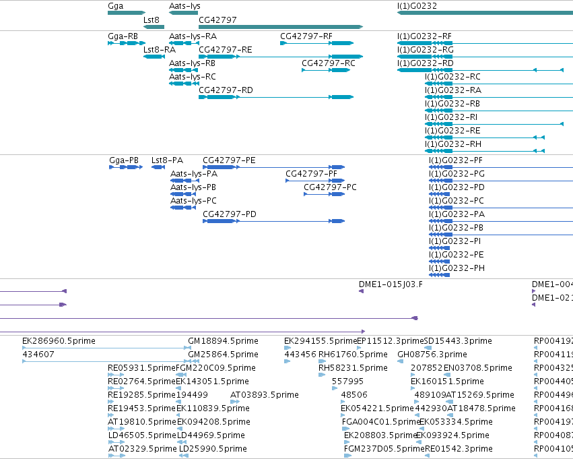
Task: Click the GH08756.3prime EST label
Action: (x=432, y=355)
